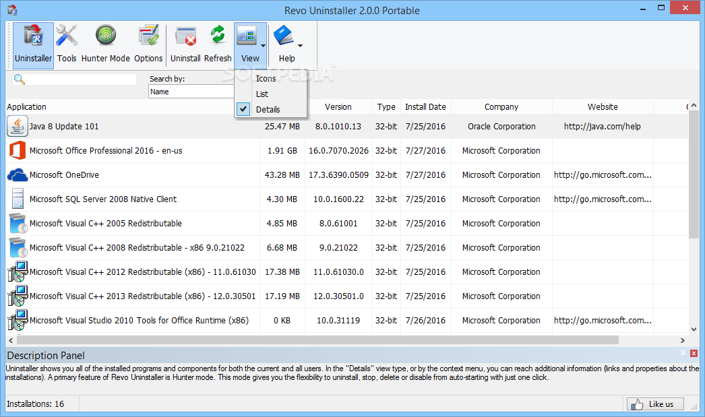The height and width of the screenshot is (417, 705).
Task: Choose Icons in the View menu
Action: 271,79
